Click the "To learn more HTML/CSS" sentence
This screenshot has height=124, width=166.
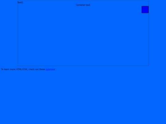point(28,69)
